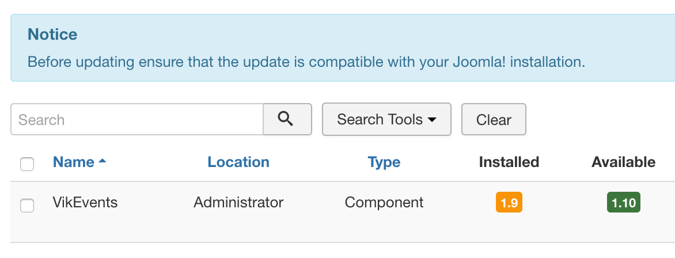Click the orange 1.9 installed version badge
This screenshot has height=258, width=675.
point(509,203)
